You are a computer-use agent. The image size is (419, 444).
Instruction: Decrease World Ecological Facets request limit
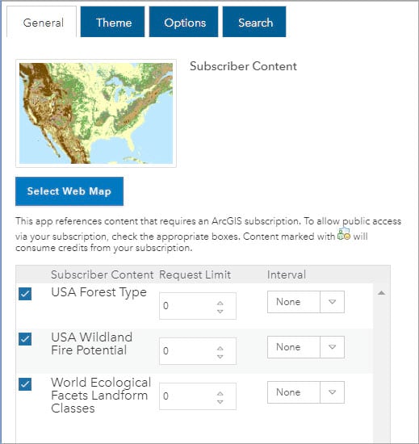(220, 401)
